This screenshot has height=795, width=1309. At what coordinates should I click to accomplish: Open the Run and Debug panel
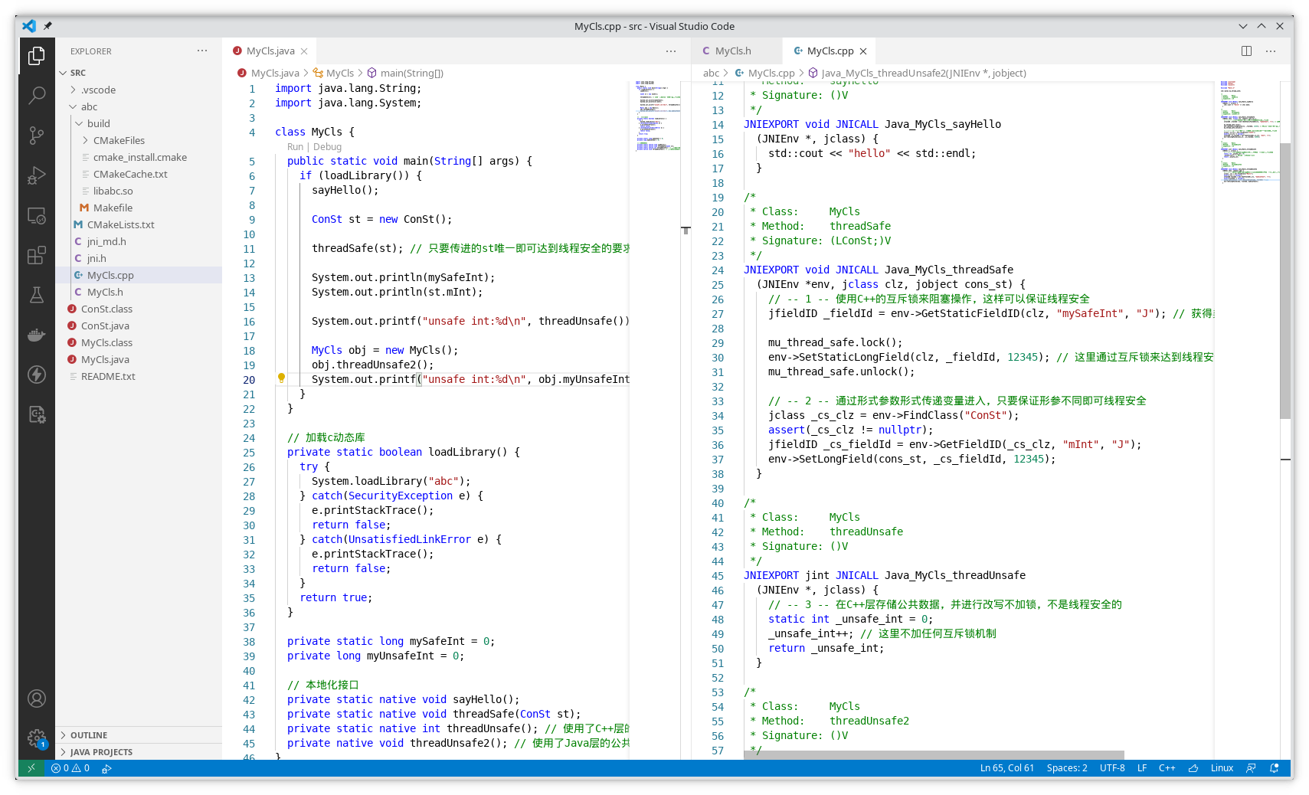(x=37, y=175)
